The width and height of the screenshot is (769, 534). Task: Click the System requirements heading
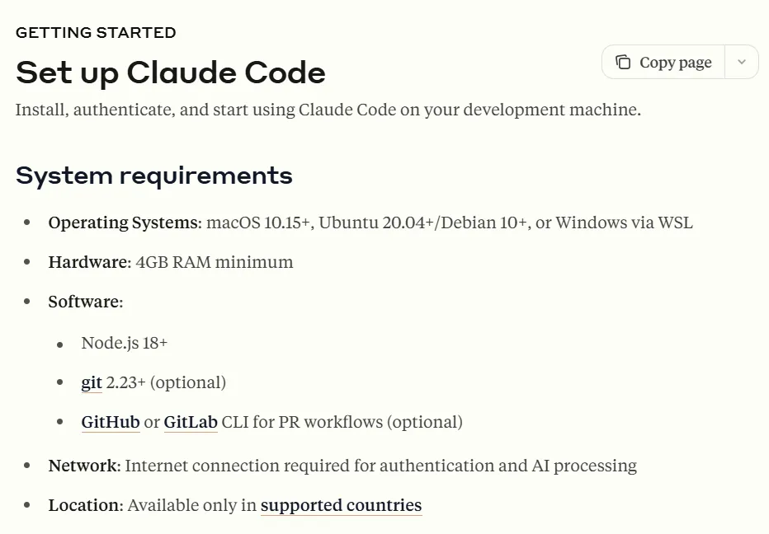tap(154, 176)
